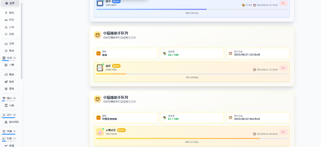Click the 执行中 badge next to 读书
The height and width of the screenshot is (147, 321).
116,1
